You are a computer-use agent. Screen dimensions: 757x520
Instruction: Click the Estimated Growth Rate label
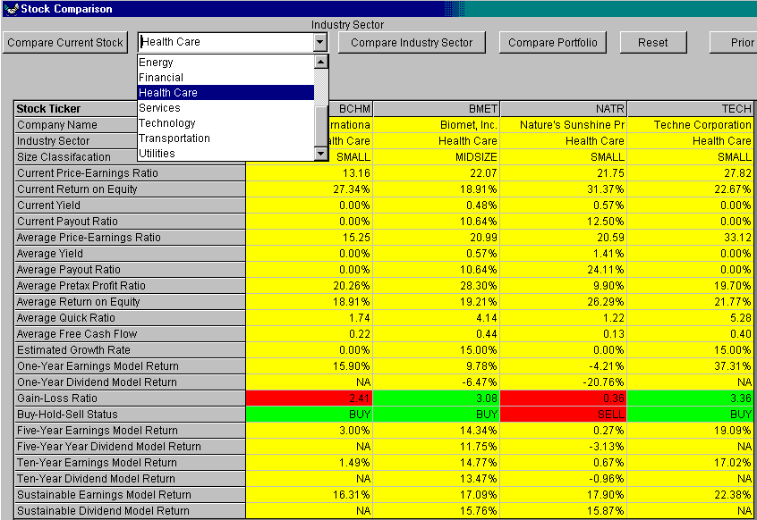130,350
